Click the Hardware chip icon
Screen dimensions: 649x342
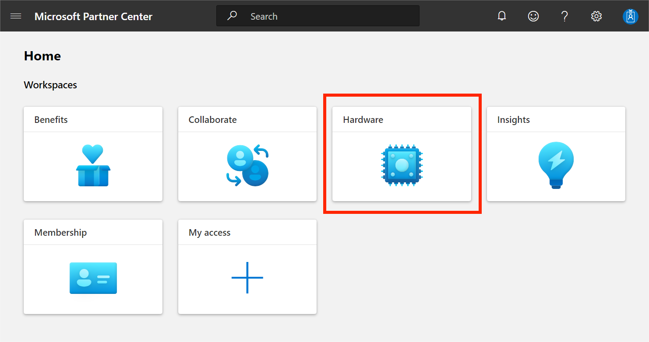pos(402,165)
